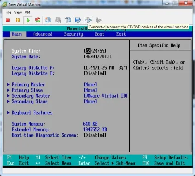The height and width of the screenshot is (176, 195).
Task: Click Legacy Diskette B Disabled value
Action: pyautogui.click(x=95, y=73)
